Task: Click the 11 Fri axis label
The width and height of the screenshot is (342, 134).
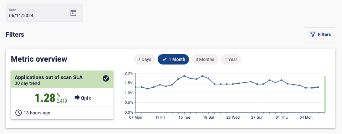Action: pos(160,118)
